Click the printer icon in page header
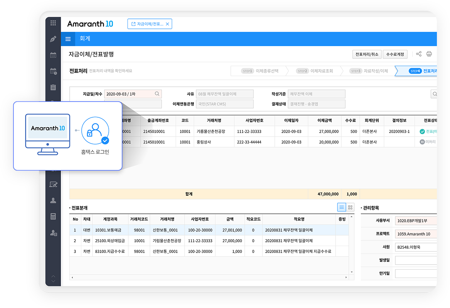Viewport: 450px width, 308px height. (429, 54)
